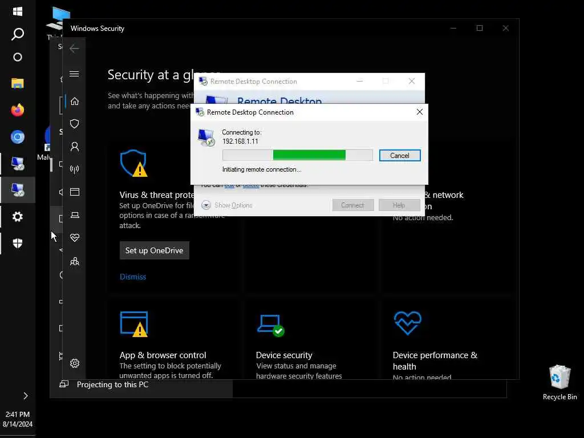Close the Windows Security window
The width and height of the screenshot is (584, 438).
coord(505,29)
